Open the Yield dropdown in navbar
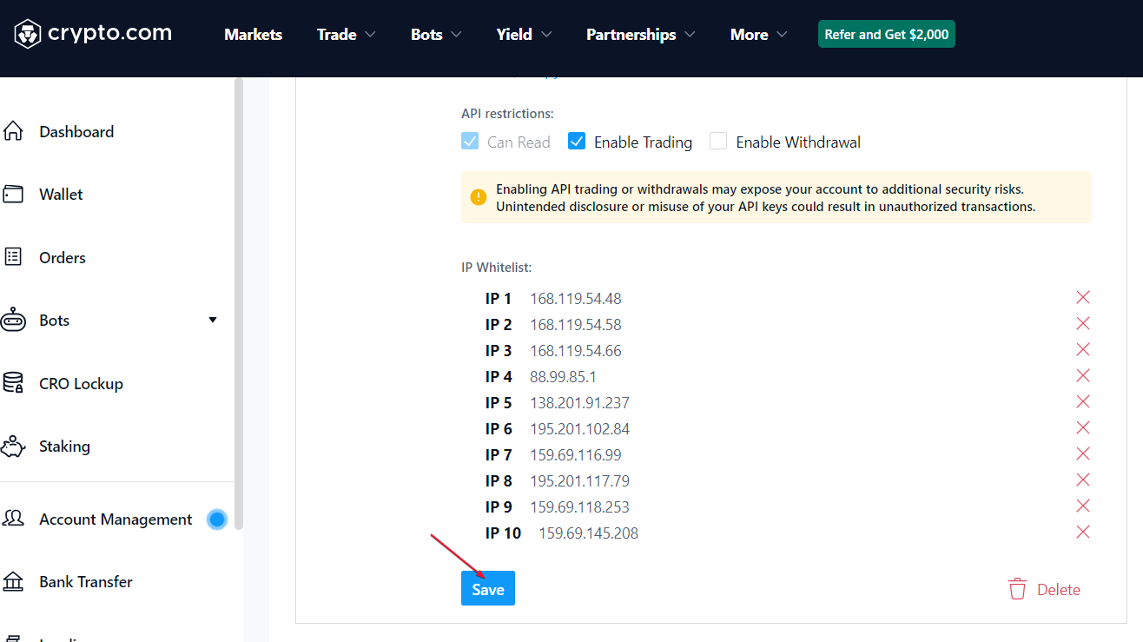This screenshot has height=642, width=1143. tap(524, 35)
